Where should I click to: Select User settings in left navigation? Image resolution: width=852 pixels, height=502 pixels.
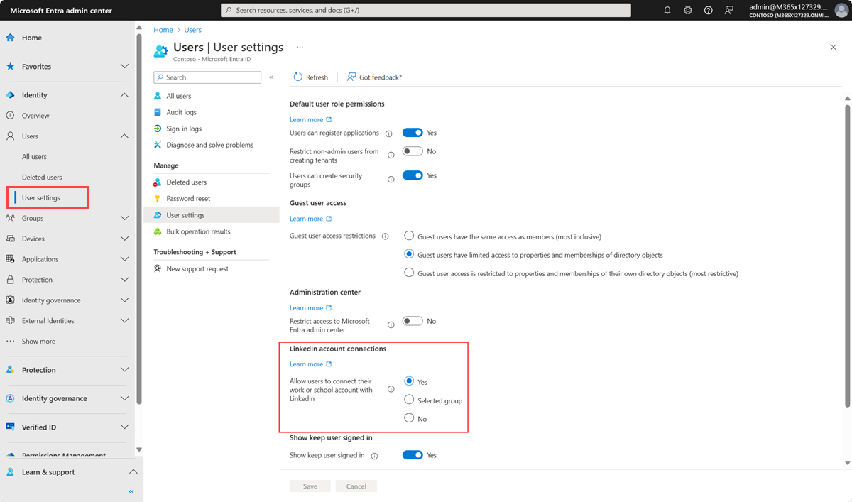[x=41, y=198]
